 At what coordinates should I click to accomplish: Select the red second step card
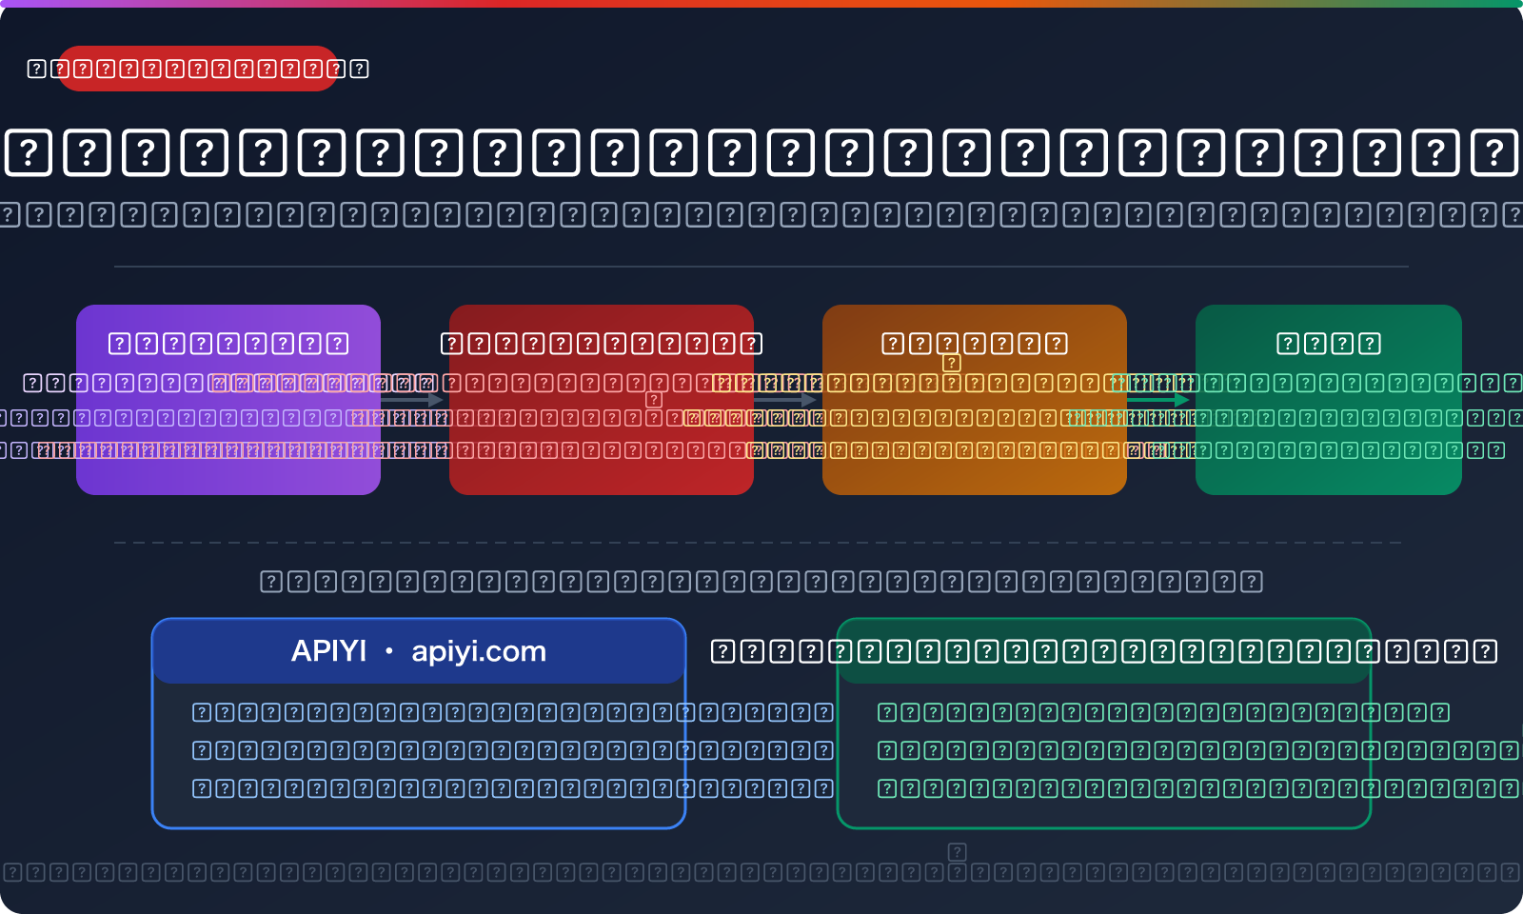click(x=601, y=400)
